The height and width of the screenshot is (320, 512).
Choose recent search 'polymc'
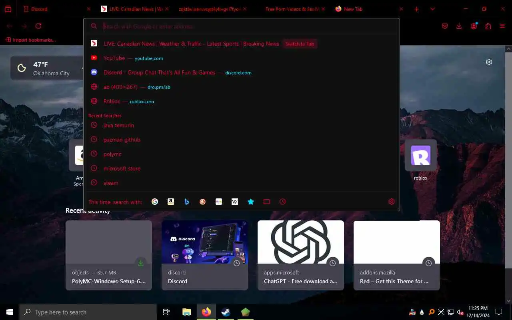pos(242,154)
